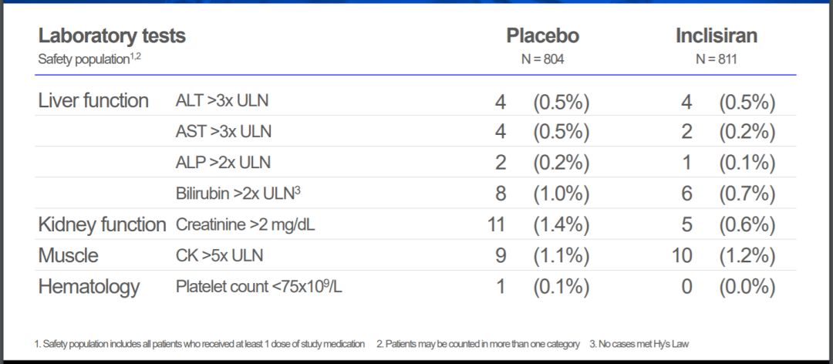The width and height of the screenshot is (833, 364).
Task: Click the Bilirubin >2x ULN label
Action: [x=238, y=194]
